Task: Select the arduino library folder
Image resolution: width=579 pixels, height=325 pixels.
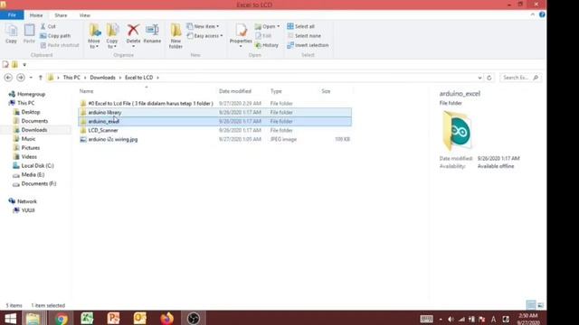Action: (x=215, y=112)
